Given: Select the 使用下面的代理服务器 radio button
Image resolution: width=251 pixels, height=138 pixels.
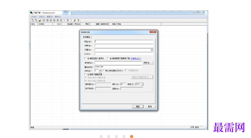Looking at the screenshot, I should pos(86,81).
